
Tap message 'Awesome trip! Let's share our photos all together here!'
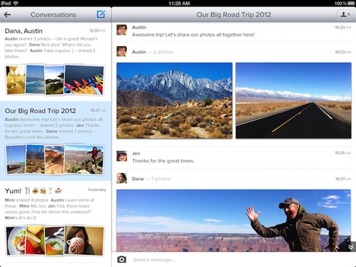pos(193,35)
